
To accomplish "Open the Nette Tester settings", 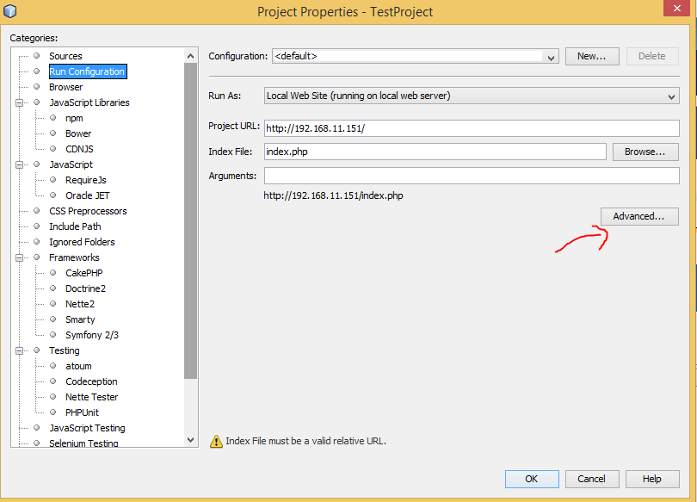I will coord(91,397).
